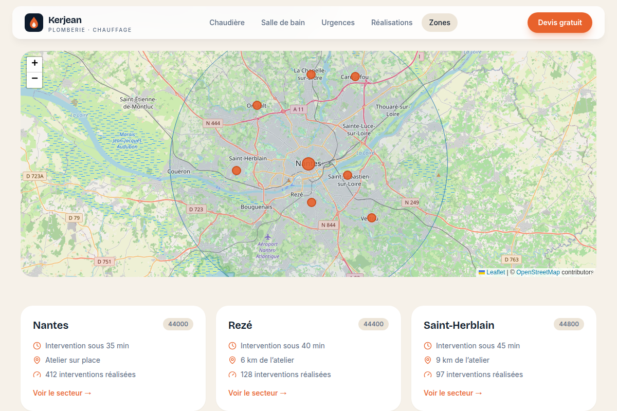Click the PLOMBERIE · CHAUFFAGE tagline

pos(90,30)
